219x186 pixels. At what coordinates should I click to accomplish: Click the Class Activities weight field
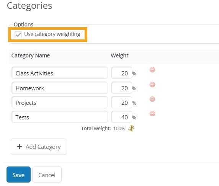[121, 73]
